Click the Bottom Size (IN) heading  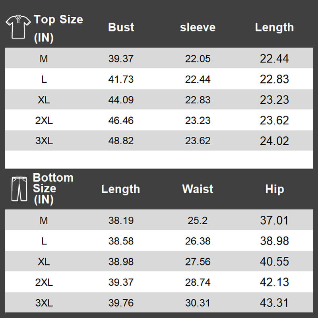click(x=53, y=188)
